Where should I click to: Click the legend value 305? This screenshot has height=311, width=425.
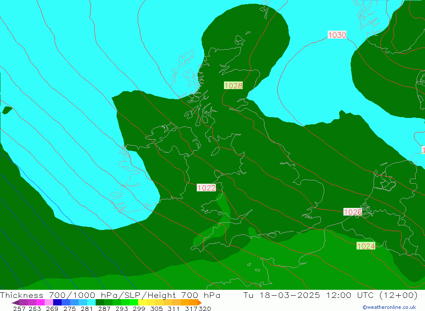click(156, 308)
